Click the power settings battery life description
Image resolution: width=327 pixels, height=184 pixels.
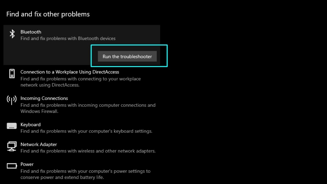coord(86,174)
